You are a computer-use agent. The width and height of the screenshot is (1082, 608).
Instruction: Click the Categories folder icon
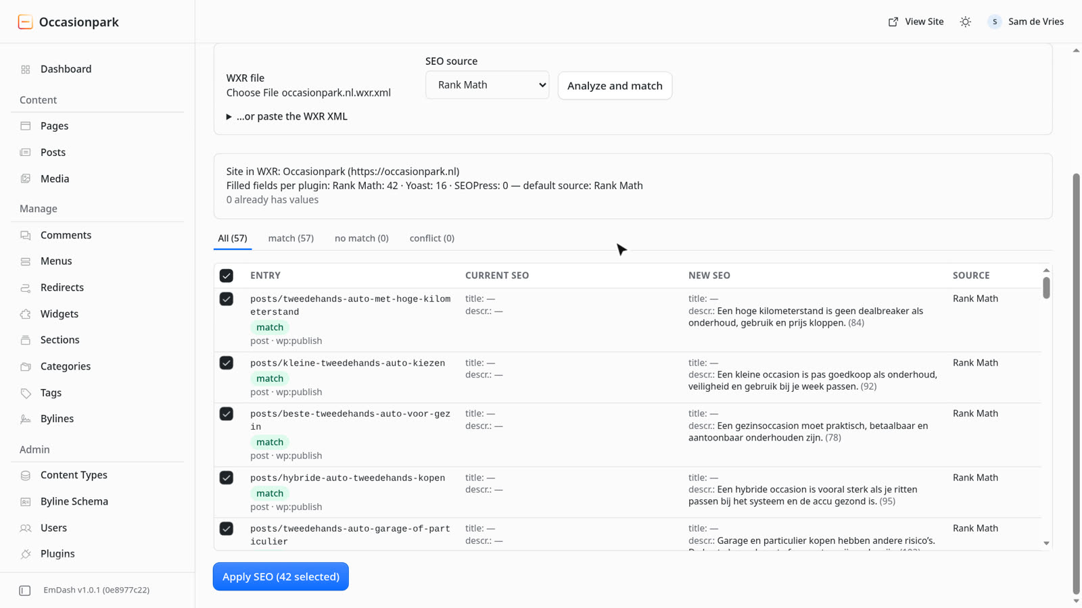[x=26, y=366]
